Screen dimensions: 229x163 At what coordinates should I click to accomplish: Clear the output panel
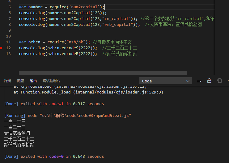[199, 81]
